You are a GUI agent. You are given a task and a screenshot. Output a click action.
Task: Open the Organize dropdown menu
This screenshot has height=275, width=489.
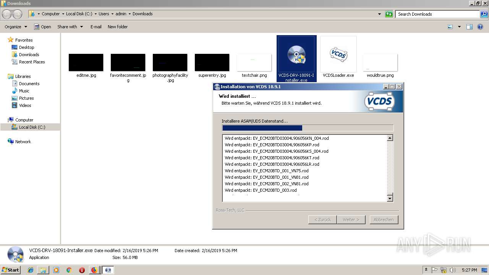(x=16, y=27)
